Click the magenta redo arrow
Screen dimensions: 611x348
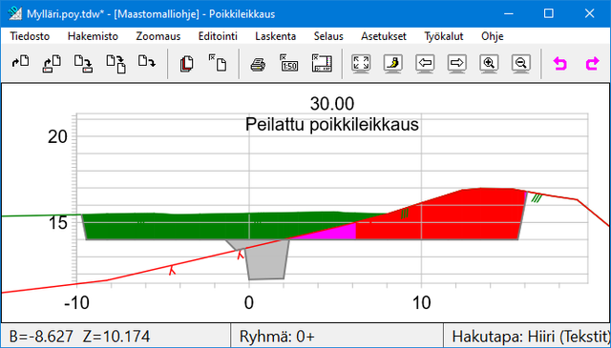click(x=592, y=64)
